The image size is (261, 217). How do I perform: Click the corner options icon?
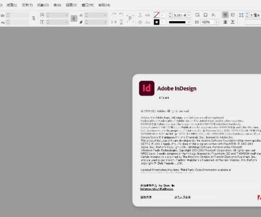(x=197, y=15)
